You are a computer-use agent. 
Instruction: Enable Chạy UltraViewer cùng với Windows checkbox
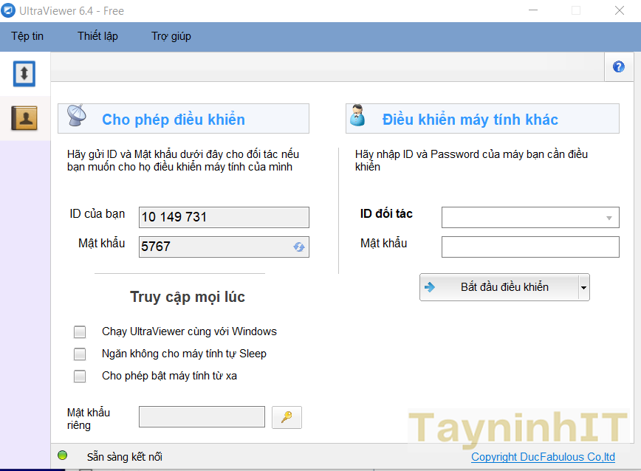80,332
